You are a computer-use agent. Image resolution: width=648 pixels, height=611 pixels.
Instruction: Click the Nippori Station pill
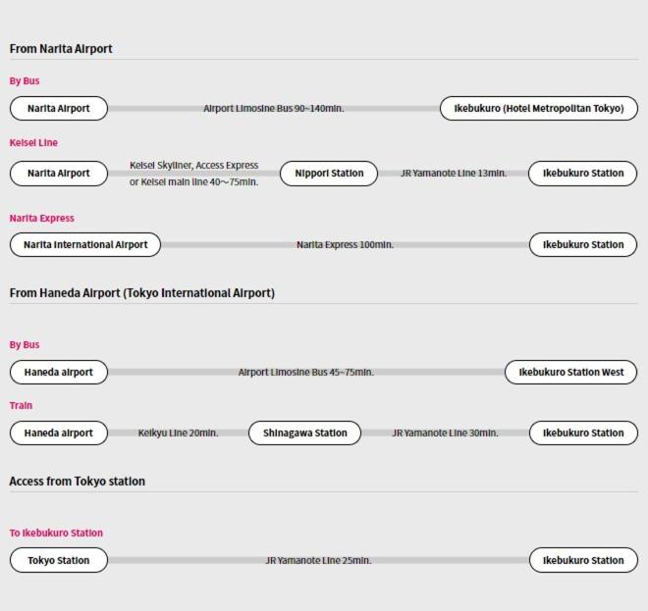pyautogui.click(x=329, y=174)
